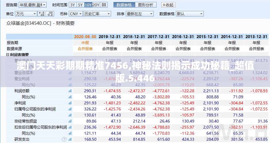Click the orange 合并报表 cell

tap(85, 49)
